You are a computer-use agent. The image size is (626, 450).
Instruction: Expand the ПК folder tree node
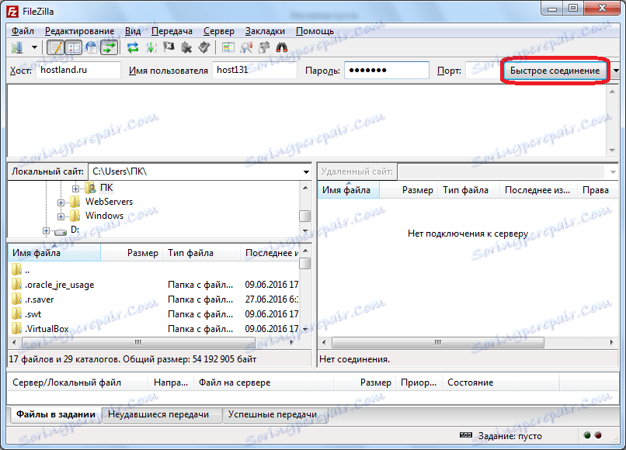[75, 189]
